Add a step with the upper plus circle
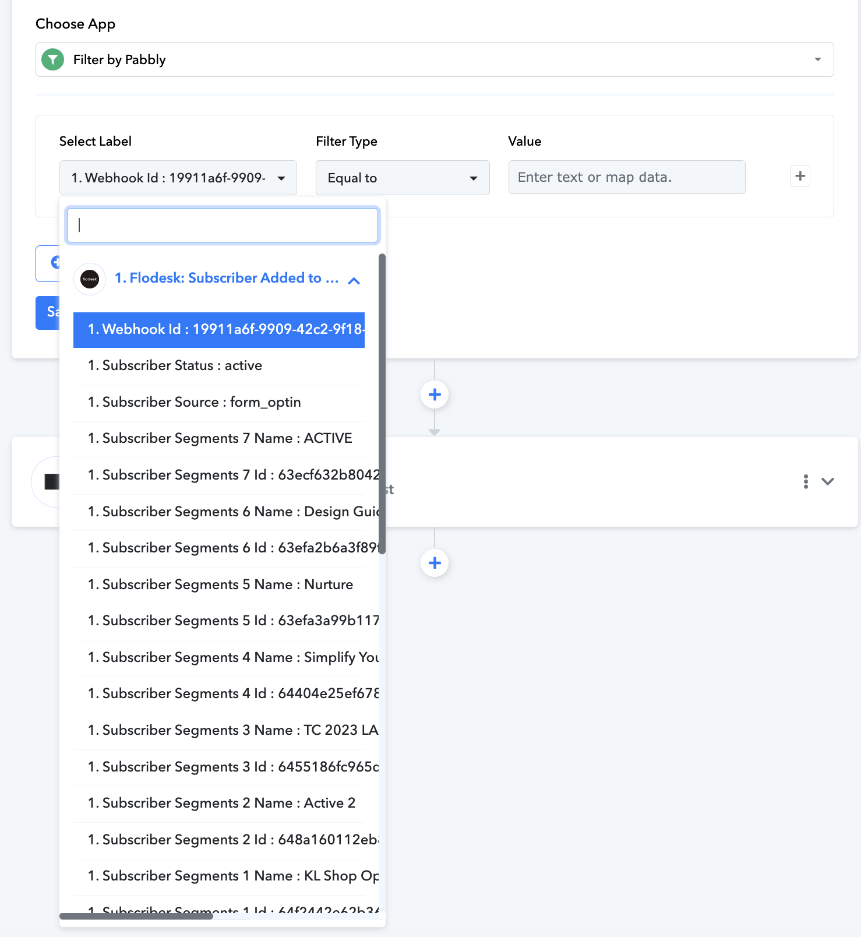 (435, 394)
